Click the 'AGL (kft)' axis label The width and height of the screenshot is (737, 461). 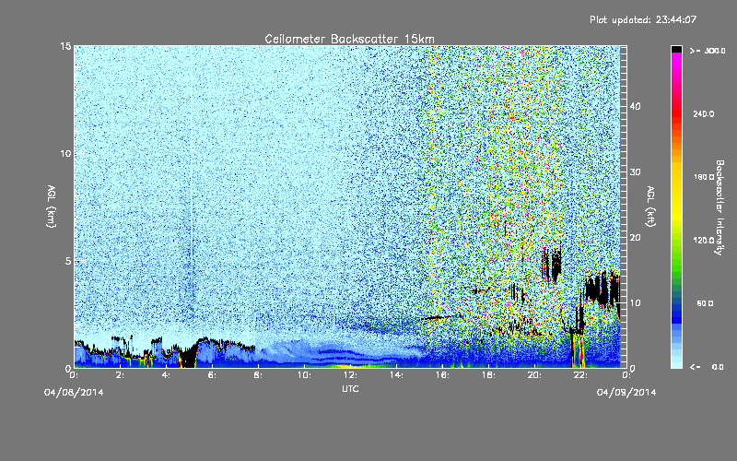point(651,207)
